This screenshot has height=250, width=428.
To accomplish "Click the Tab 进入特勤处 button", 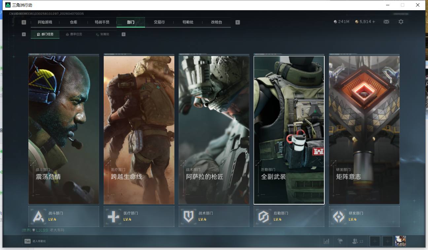I will [x=35, y=241].
